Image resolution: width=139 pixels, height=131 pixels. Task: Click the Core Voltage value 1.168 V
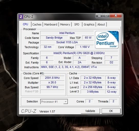85,47
